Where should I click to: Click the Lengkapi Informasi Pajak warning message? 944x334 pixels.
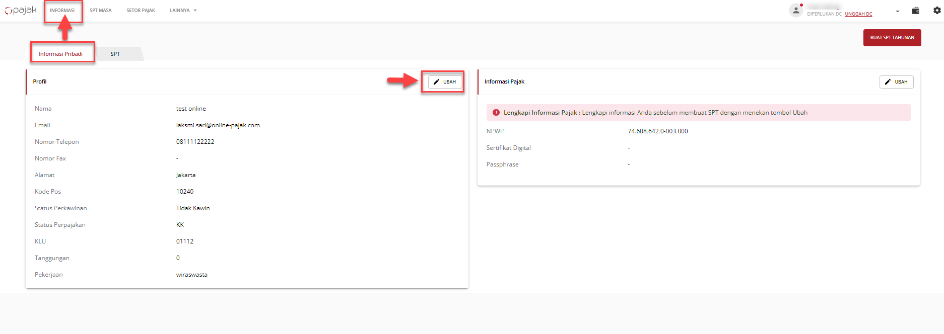point(655,113)
